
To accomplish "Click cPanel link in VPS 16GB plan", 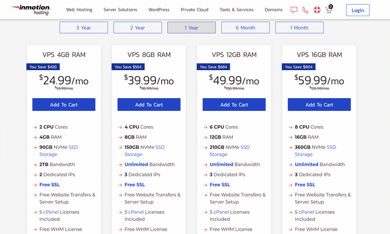I will click(306, 212).
